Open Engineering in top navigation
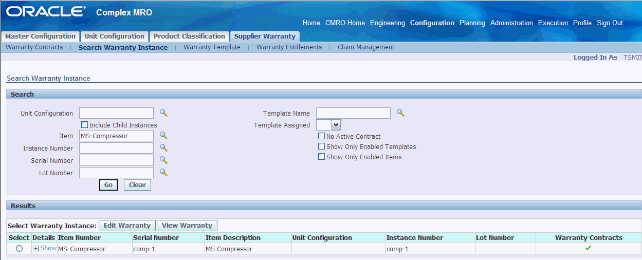 pos(388,23)
